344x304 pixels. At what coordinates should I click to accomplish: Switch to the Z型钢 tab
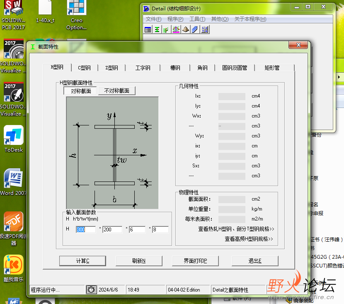(111, 68)
